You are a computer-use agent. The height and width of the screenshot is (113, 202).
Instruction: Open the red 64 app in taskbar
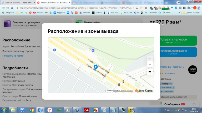(86, 110)
